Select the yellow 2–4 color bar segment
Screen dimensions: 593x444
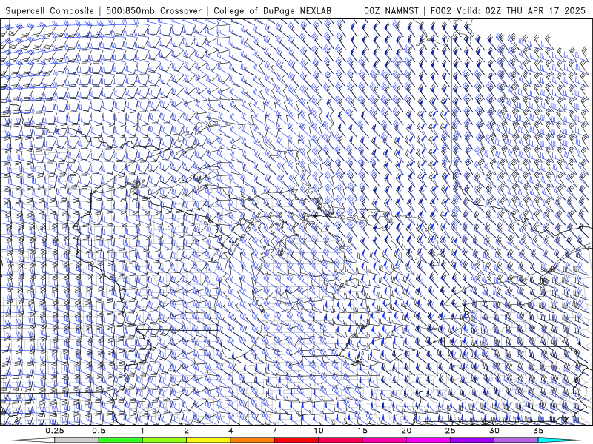[208, 440]
